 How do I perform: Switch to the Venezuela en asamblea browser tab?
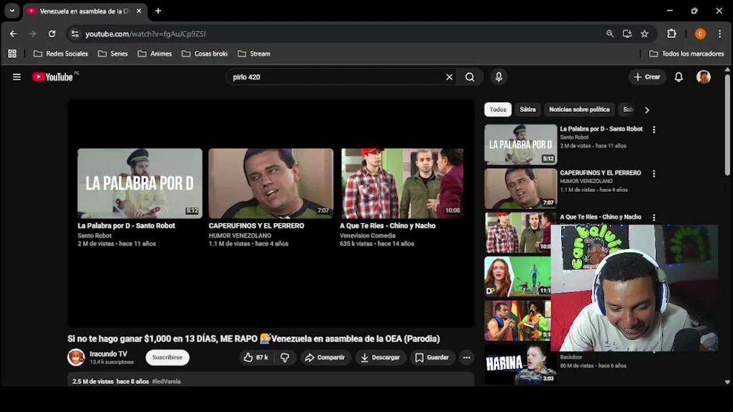point(85,11)
